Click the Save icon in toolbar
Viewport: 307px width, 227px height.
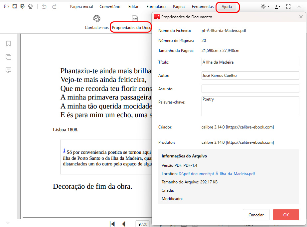[x=15, y=6]
